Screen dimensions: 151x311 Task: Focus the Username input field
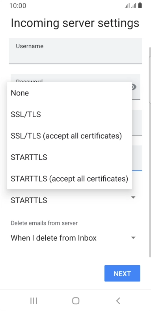[76, 51]
